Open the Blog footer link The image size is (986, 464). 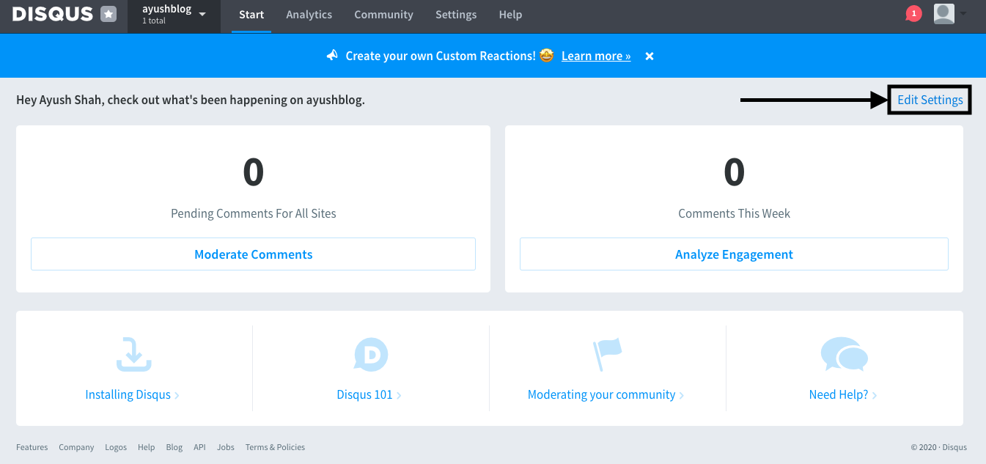pyautogui.click(x=174, y=447)
